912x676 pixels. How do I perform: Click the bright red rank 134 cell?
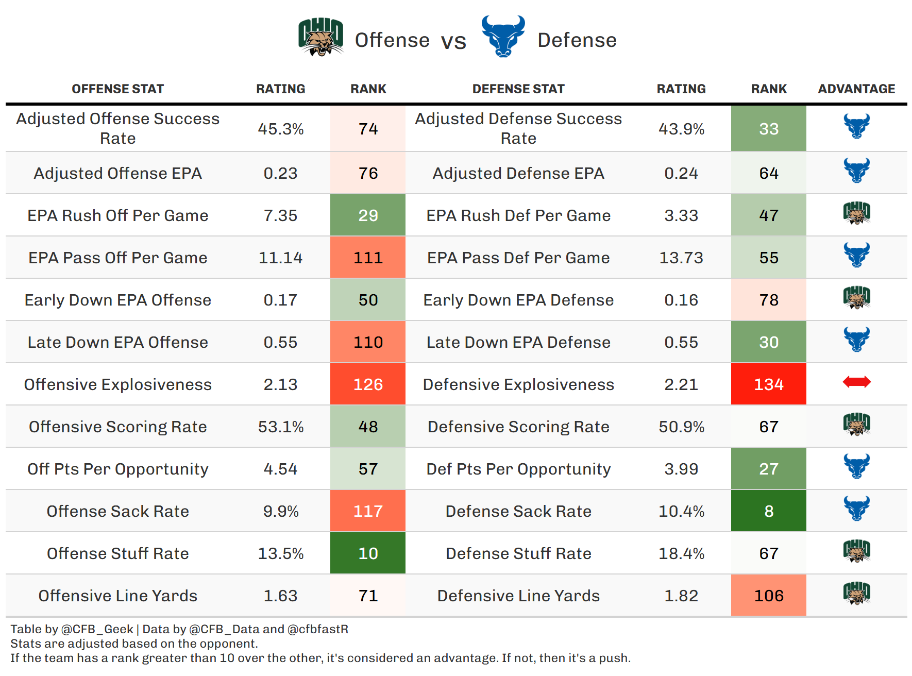click(768, 384)
